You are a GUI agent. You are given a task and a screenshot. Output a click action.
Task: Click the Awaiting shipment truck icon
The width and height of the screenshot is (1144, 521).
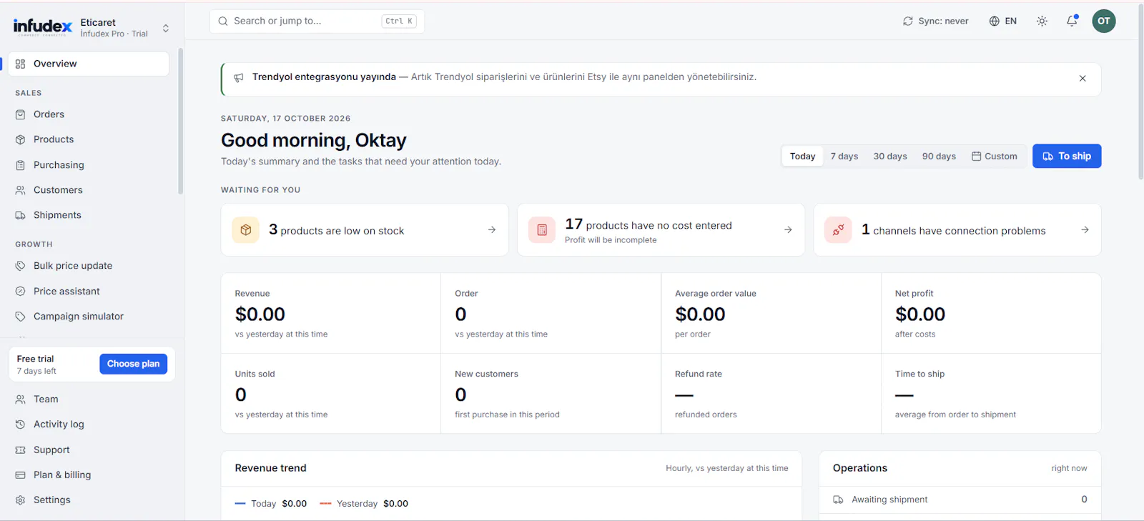pos(838,500)
